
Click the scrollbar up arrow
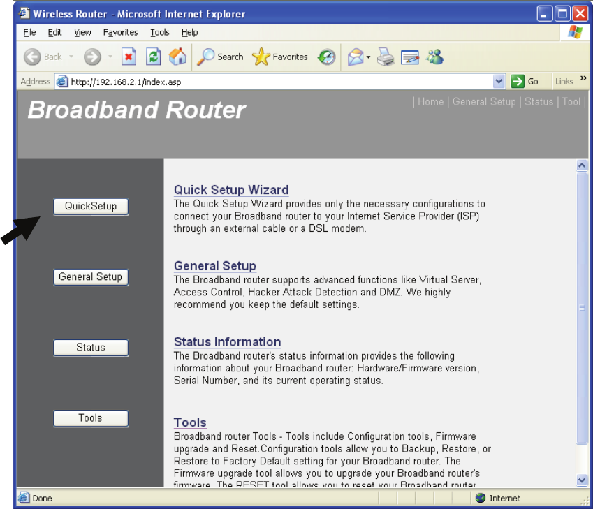click(x=582, y=165)
